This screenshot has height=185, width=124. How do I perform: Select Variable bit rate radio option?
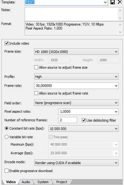[6, 137]
